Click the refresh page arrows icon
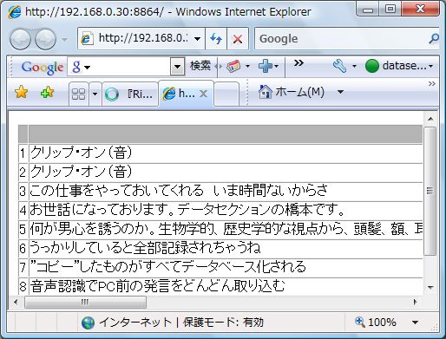The width and height of the screenshot is (446, 339). click(x=216, y=38)
